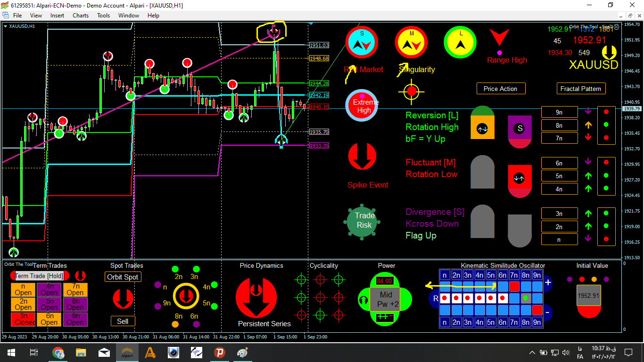Image resolution: width=644 pixels, height=362 pixels.
Task: Open the Insert menu
Action: 57,16
